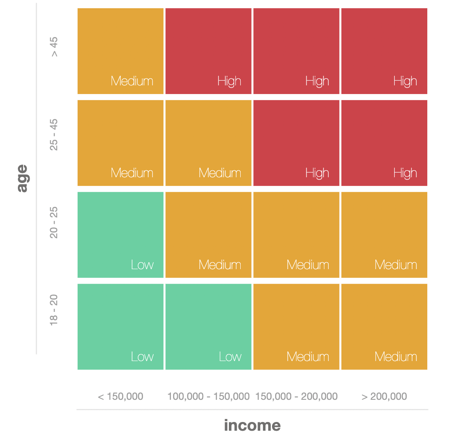470x439 pixels.
Task: Select the '25 - 45' age axis label
Action: (x=54, y=135)
